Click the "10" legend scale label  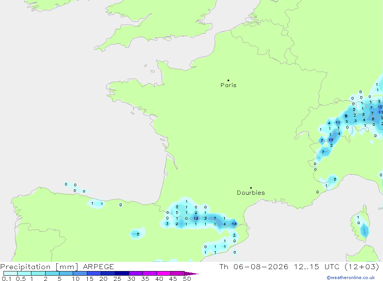coord(76,279)
